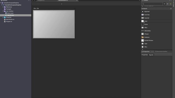The height and width of the screenshot is (98, 175).
Task: Collapse the User Interface folder
Action: 3,11
